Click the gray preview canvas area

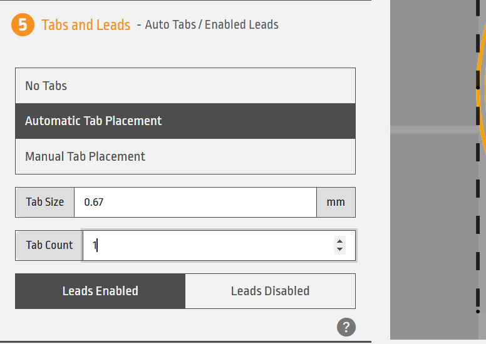pos(434,217)
